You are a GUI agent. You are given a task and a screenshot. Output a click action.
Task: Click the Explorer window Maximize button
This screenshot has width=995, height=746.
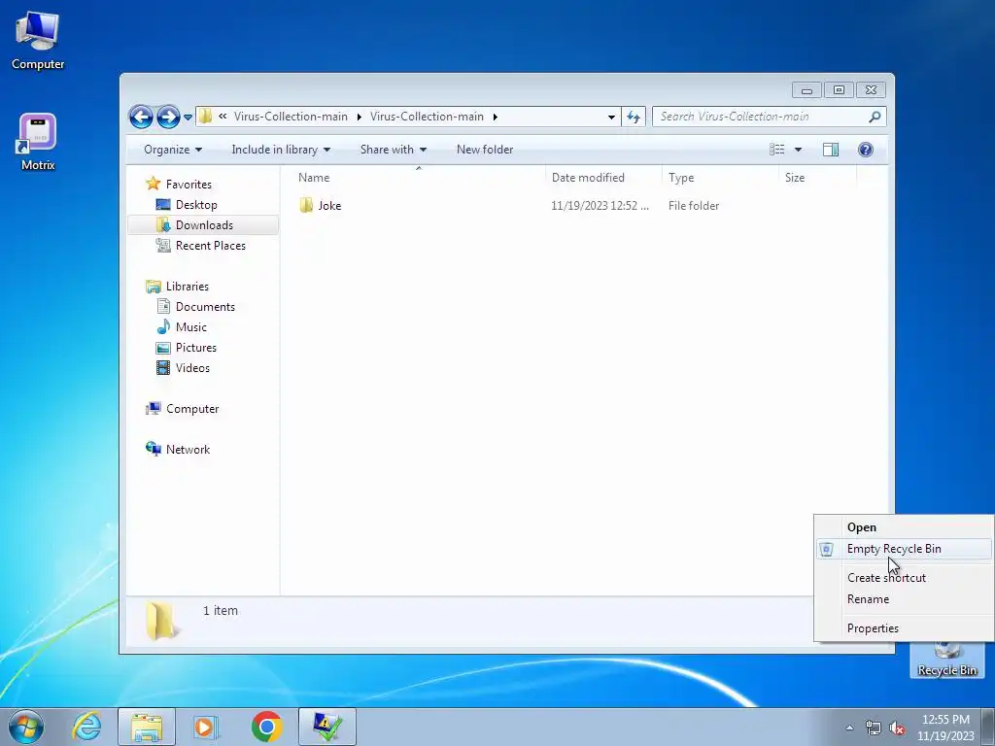pyautogui.click(x=839, y=90)
